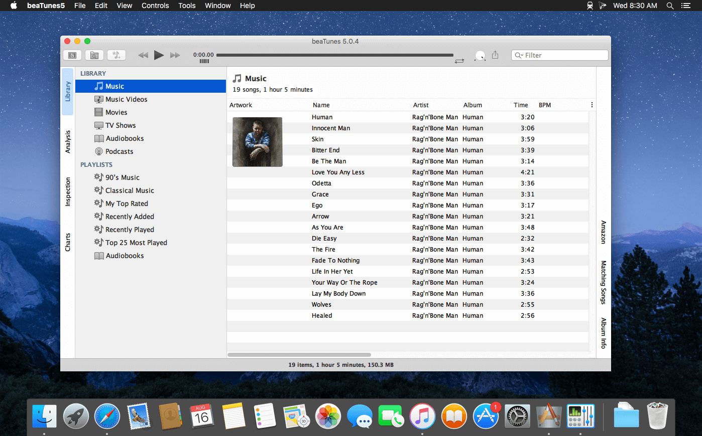
Task: Sort songs by the Artist column
Action: click(421, 105)
